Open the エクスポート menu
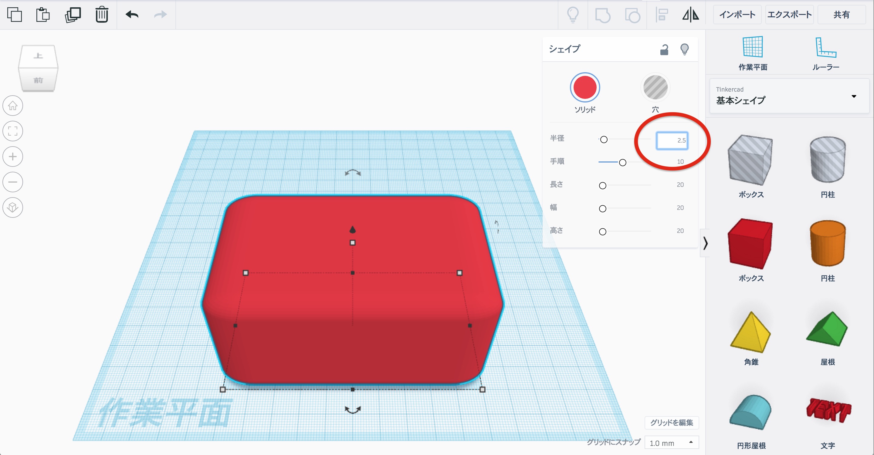This screenshot has width=874, height=455. pyautogui.click(x=789, y=15)
